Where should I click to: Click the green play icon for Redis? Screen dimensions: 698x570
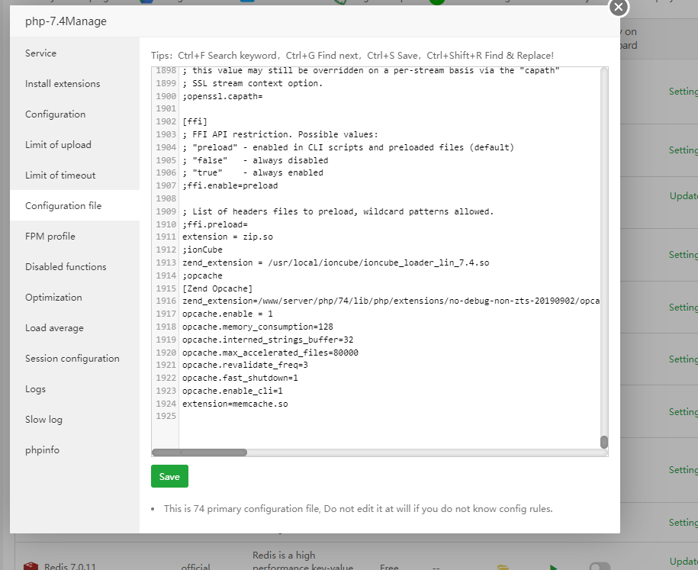coord(553,567)
